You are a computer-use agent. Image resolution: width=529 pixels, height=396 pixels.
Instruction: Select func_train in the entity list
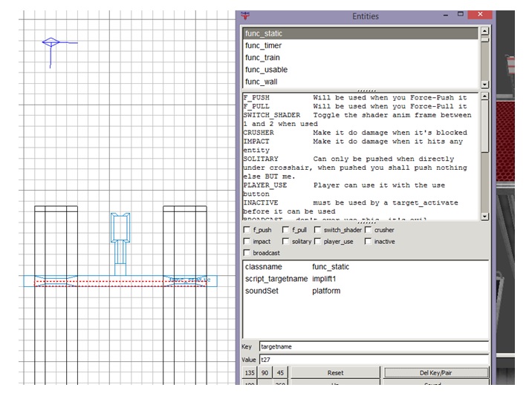pyautogui.click(x=360, y=58)
